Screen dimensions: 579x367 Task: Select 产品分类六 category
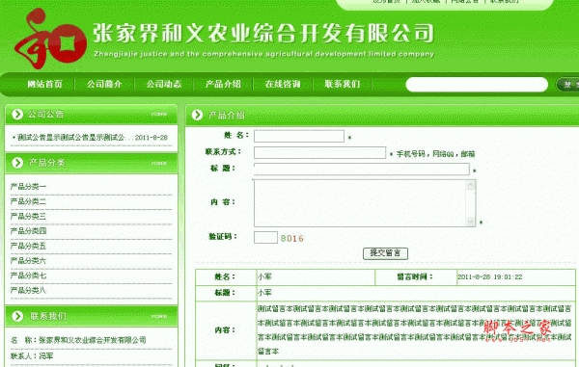tap(28, 260)
